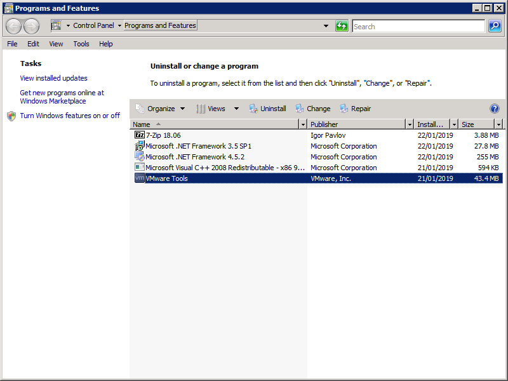
Task: Click Turn Windows features on or off
Action: click(x=70, y=116)
